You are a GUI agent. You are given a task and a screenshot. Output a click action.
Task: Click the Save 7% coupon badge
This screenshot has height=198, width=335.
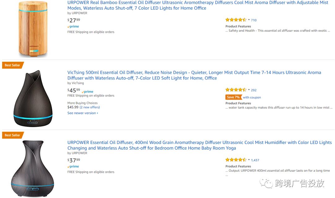(x=234, y=97)
